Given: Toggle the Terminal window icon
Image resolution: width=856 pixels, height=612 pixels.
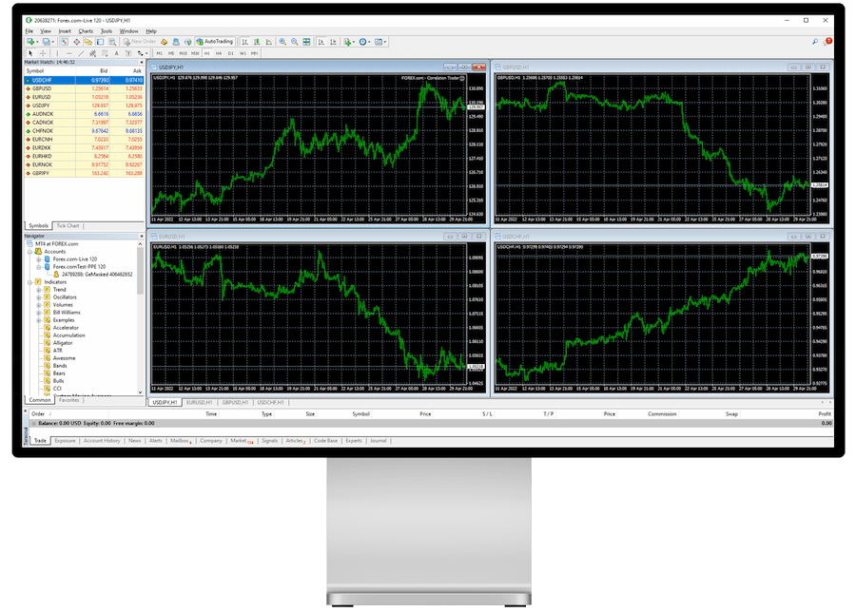Looking at the screenshot, I should tap(100, 42).
